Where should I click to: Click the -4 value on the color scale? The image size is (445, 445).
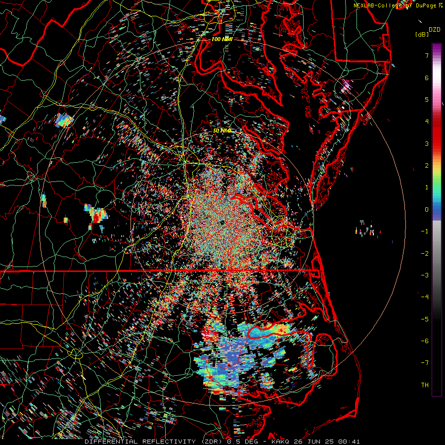[x=425, y=297]
